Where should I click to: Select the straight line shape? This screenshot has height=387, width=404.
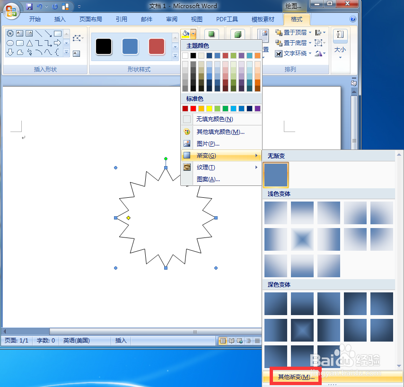pos(39,33)
